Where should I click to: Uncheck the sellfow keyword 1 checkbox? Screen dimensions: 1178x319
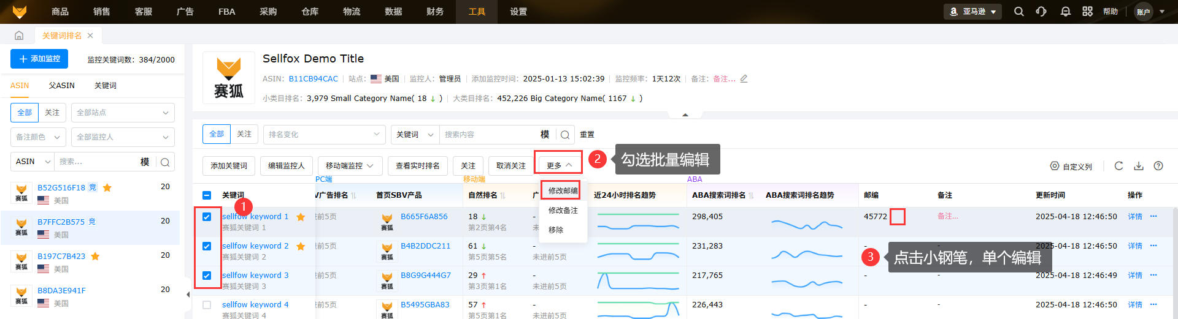(207, 217)
